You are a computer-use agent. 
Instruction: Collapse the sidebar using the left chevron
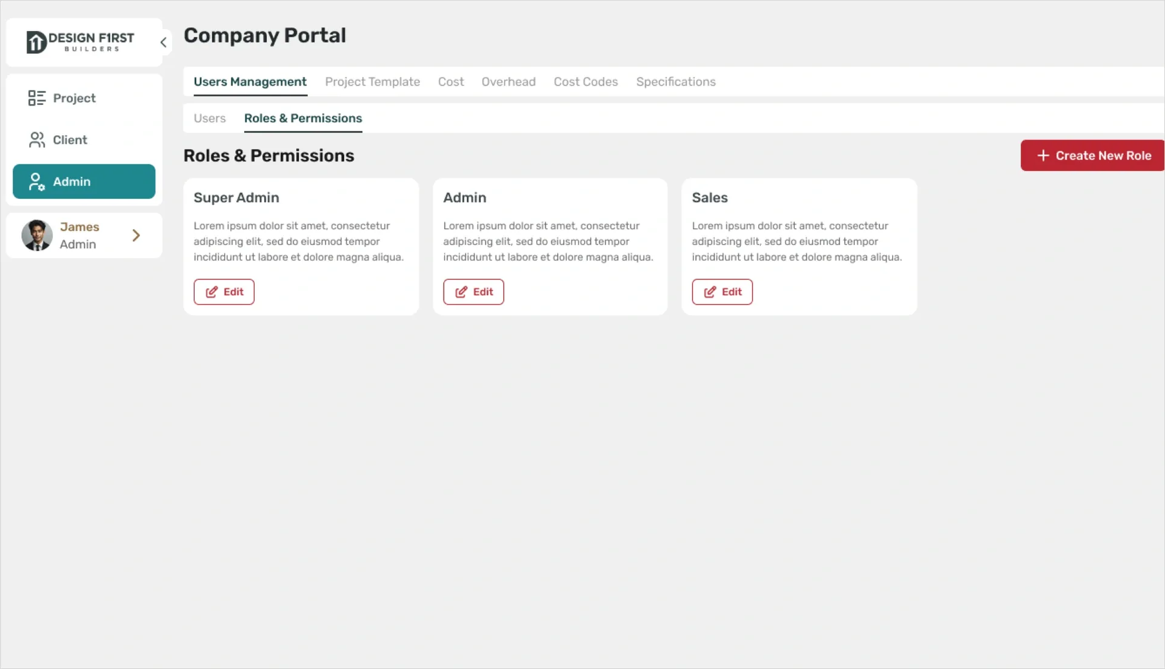163,42
